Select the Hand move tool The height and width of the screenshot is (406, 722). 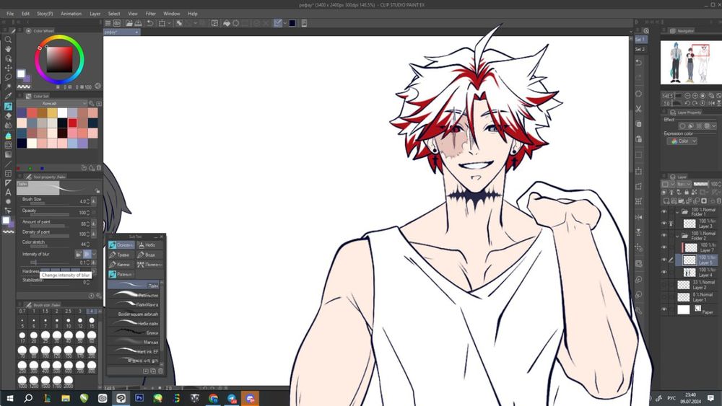point(8,49)
